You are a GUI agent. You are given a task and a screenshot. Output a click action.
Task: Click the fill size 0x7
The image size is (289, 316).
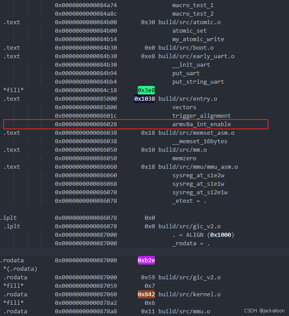[x=150, y=286]
